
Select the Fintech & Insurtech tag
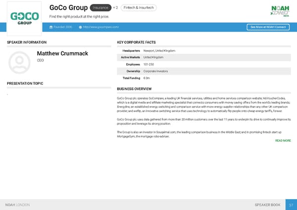tap(139, 8)
